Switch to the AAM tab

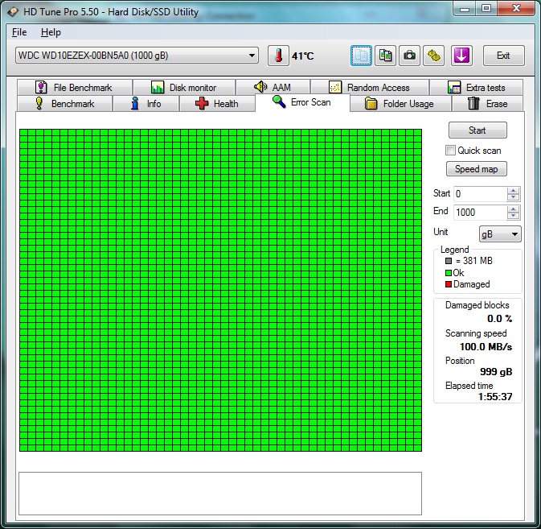click(x=273, y=88)
